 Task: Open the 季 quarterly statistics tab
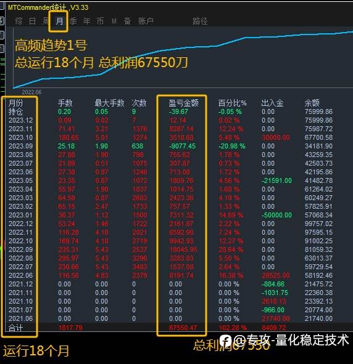pyautogui.click(x=73, y=21)
